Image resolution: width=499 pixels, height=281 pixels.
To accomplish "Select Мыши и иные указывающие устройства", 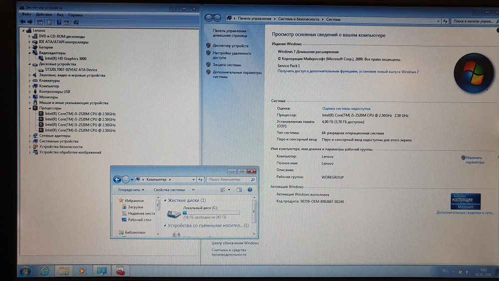I will (73, 103).
